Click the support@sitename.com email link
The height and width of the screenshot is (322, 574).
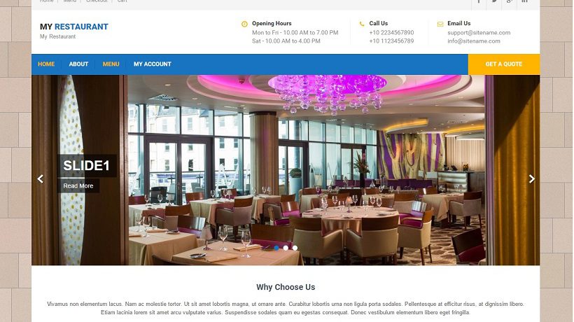coord(479,33)
